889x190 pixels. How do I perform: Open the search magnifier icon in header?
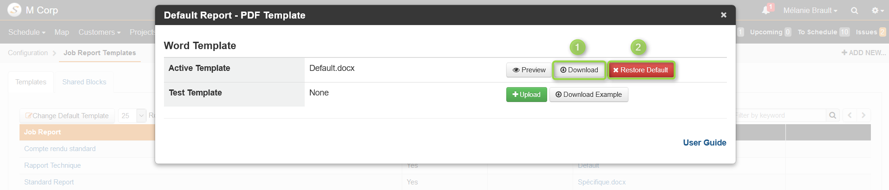854,10
